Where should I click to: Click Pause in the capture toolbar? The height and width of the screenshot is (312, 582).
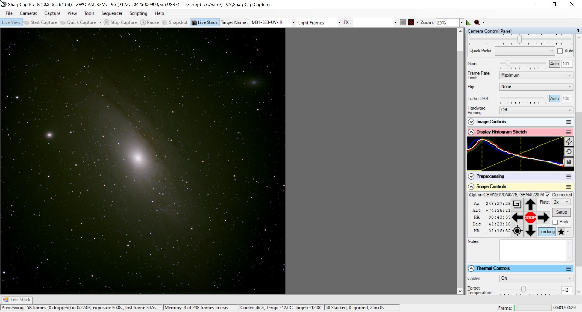pyautogui.click(x=149, y=22)
